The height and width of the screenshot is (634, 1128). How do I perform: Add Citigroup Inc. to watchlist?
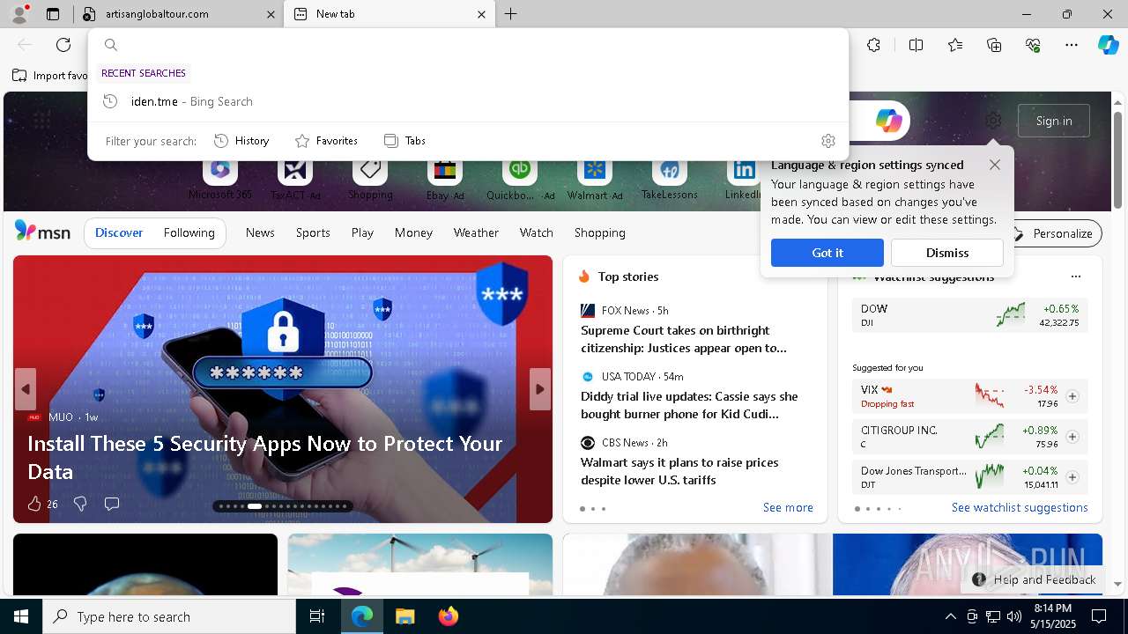tap(1072, 437)
